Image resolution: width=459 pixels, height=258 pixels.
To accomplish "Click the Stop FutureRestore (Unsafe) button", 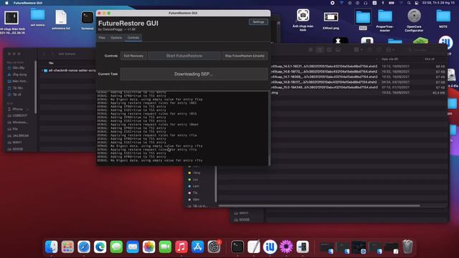I will click(x=245, y=56).
